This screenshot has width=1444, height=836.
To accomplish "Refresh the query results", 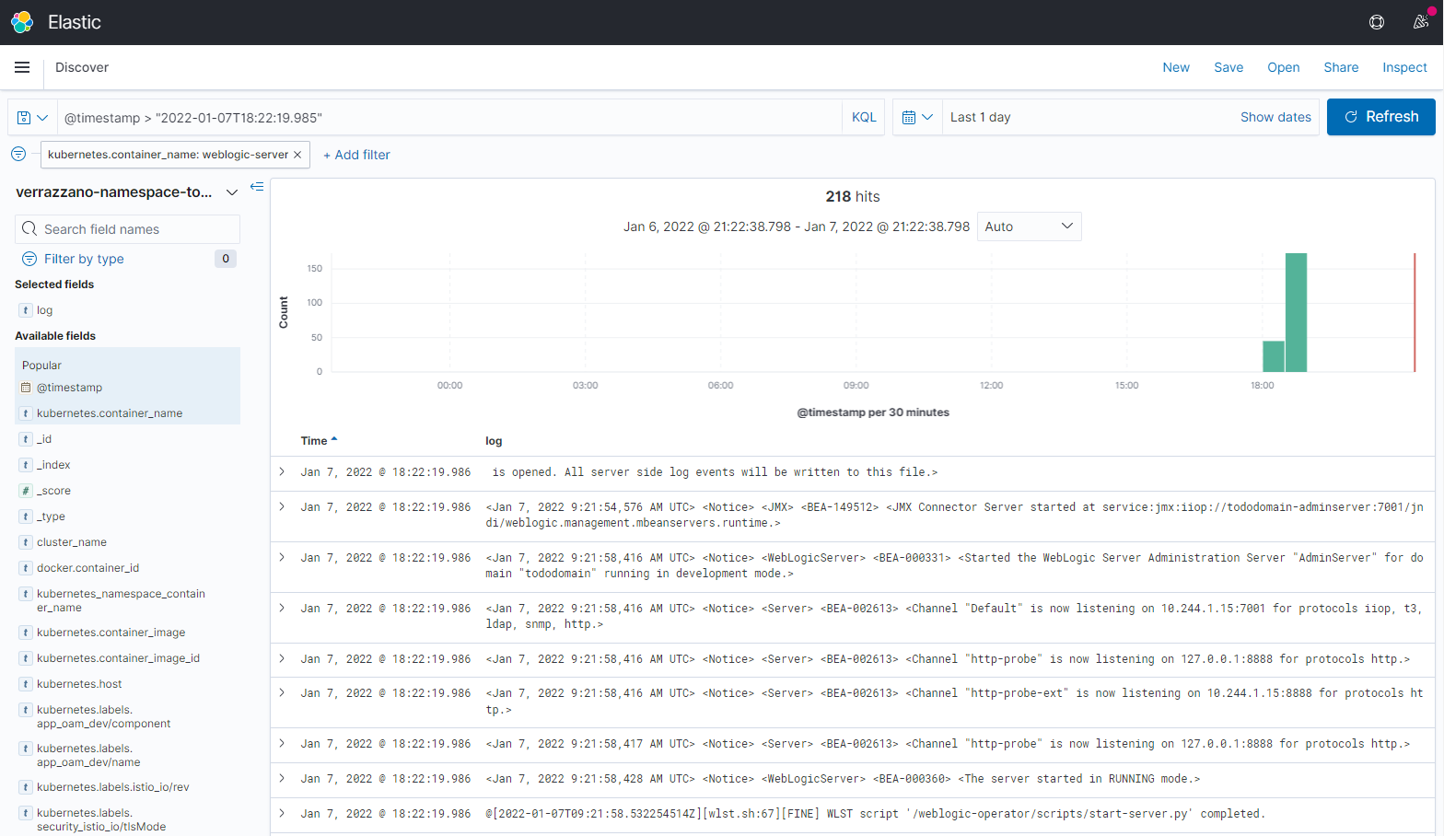I will (x=1380, y=117).
